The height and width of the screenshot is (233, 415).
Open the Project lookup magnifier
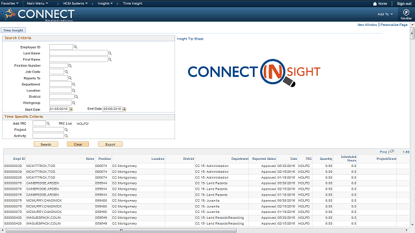click(x=66, y=129)
